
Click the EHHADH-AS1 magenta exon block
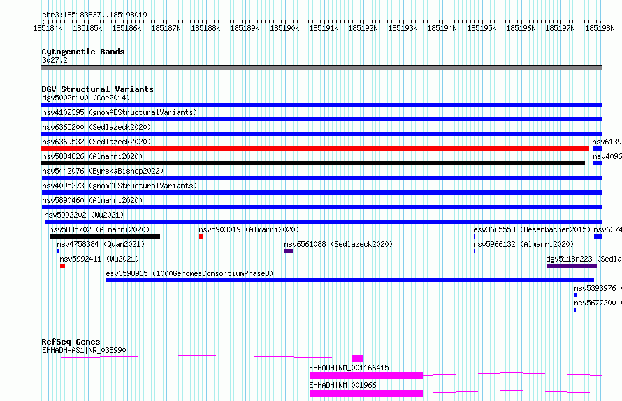pyautogui.click(x=357, y=358)
